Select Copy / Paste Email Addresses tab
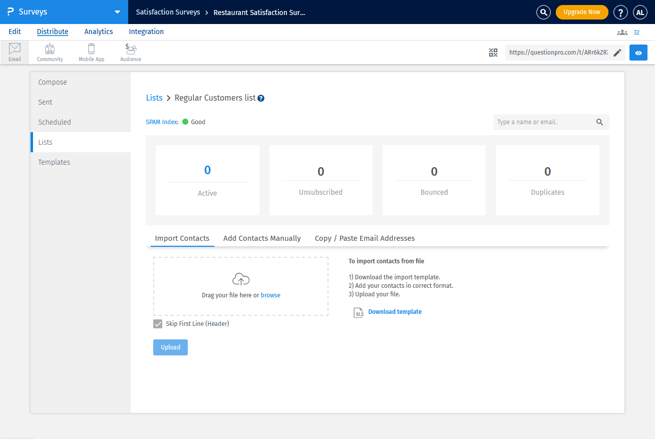The width and height of the screenshot is (655, 439). pyautogui.click(x=365, y=238)
